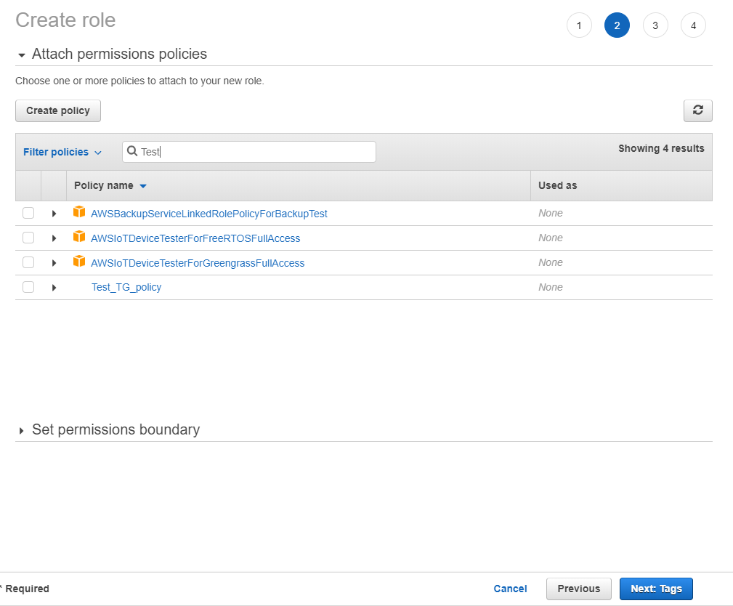733x606 pixels.
Task: Open the Test_TG_policy link
Action: 126,287
